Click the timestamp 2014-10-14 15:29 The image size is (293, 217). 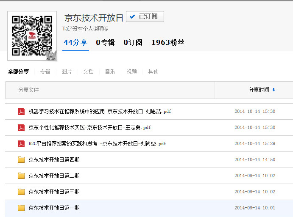255,143
